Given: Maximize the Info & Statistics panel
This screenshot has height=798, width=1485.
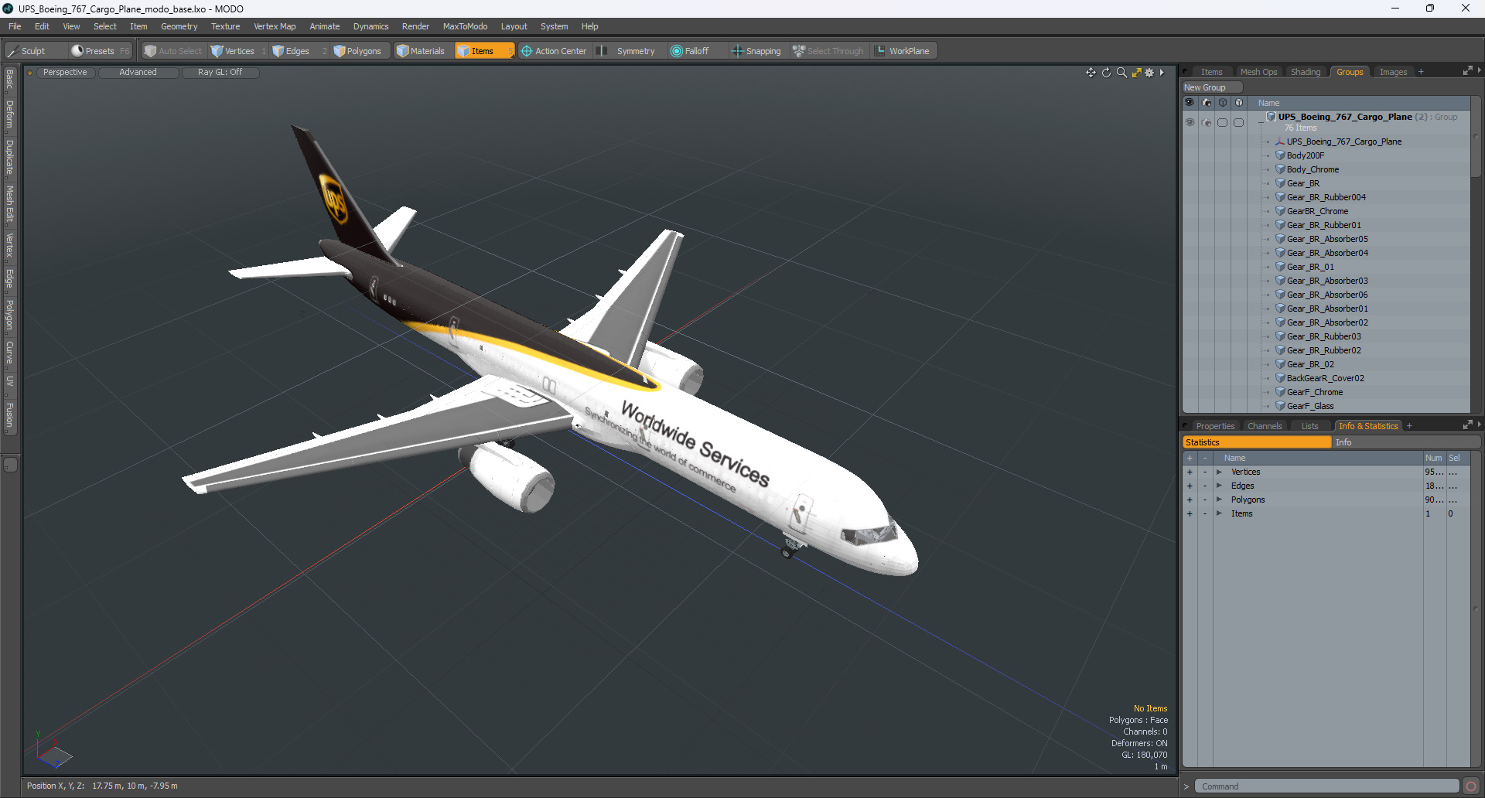Looking at the screenshot, I should [1467, 425].
